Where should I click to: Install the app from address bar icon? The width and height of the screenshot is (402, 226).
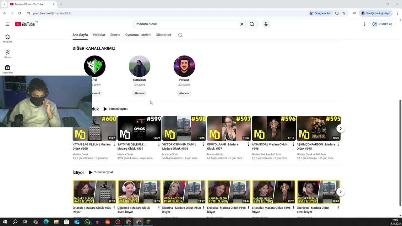tap(337, 13)
